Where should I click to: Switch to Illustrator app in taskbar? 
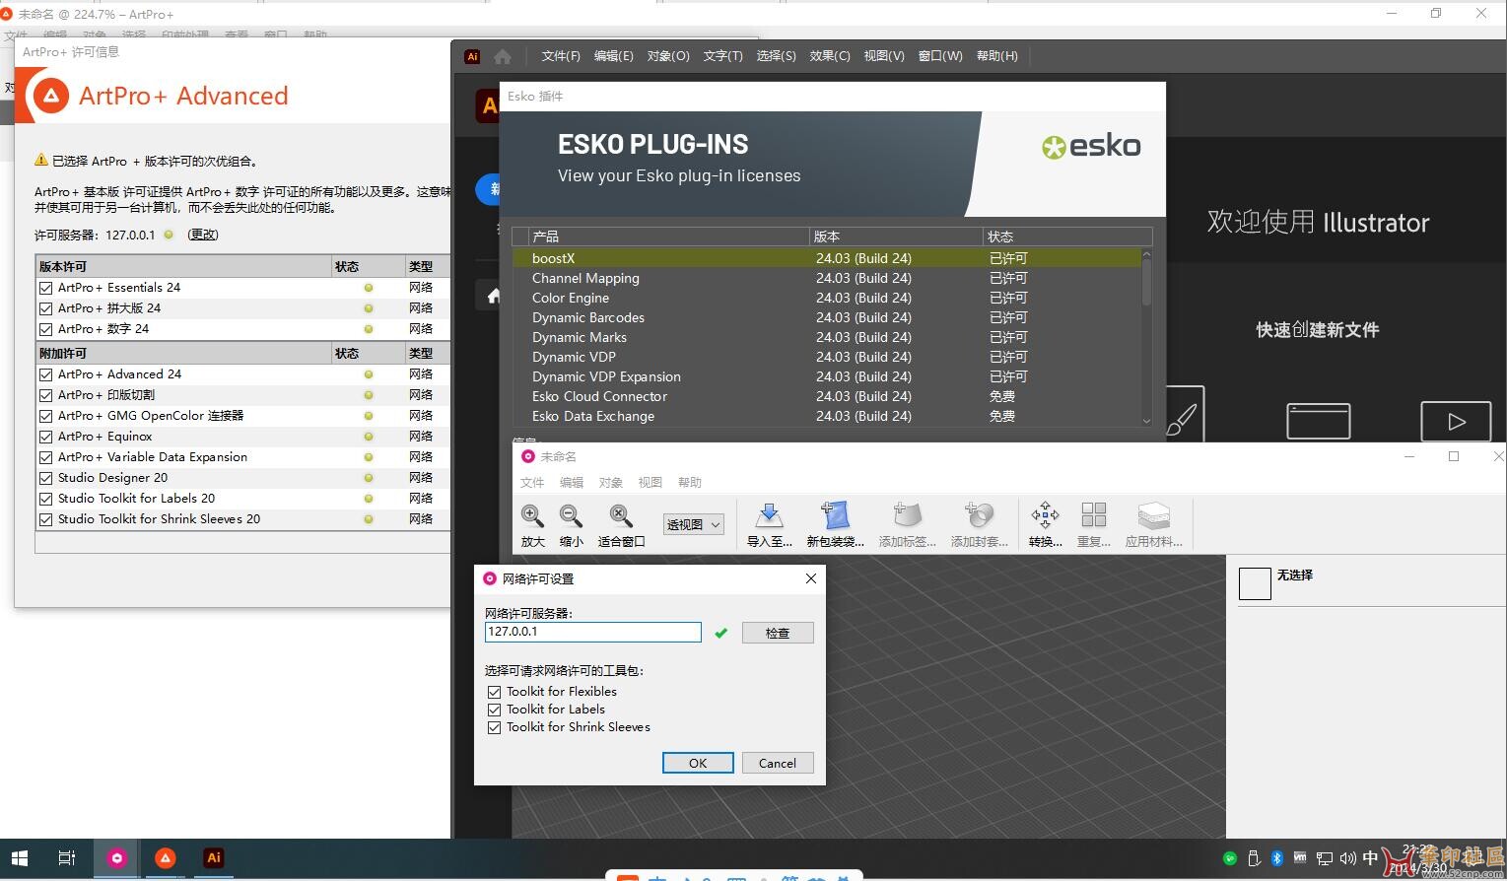tap(214, 858)
